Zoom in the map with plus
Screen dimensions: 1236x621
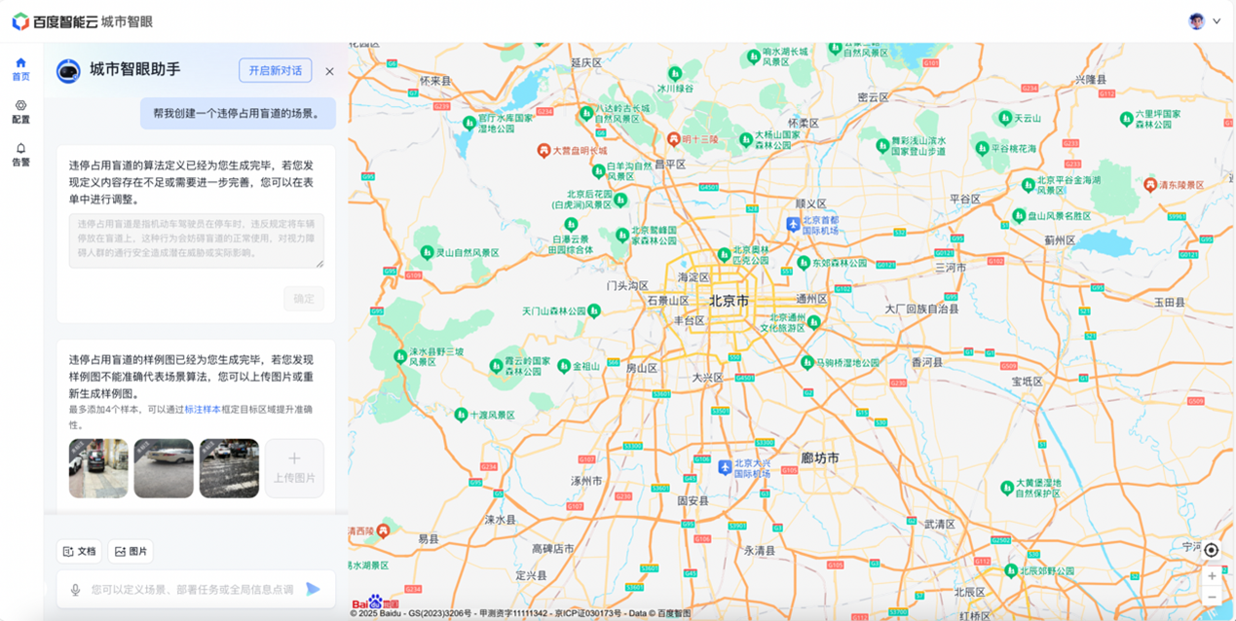[x=1212, y=576]
